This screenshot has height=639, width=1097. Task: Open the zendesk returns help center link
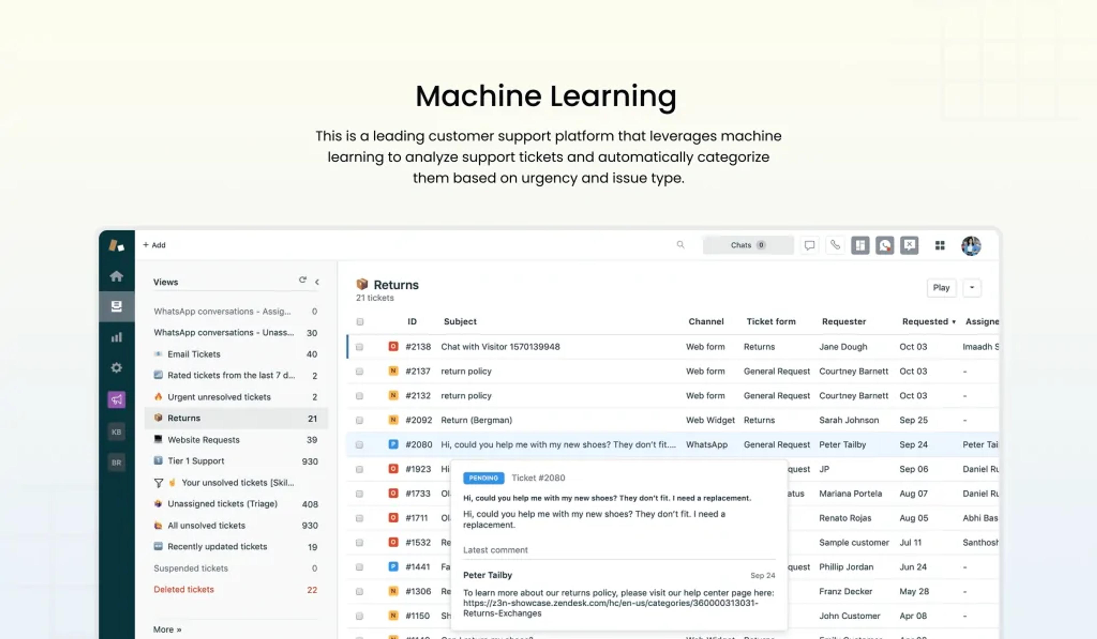(611, 608)
